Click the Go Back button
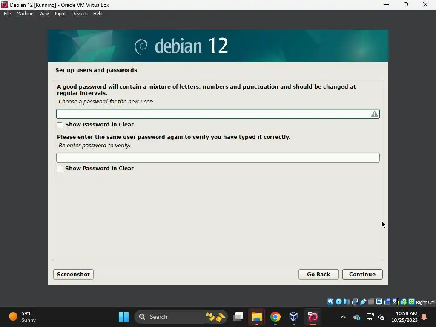 [318, 274]
